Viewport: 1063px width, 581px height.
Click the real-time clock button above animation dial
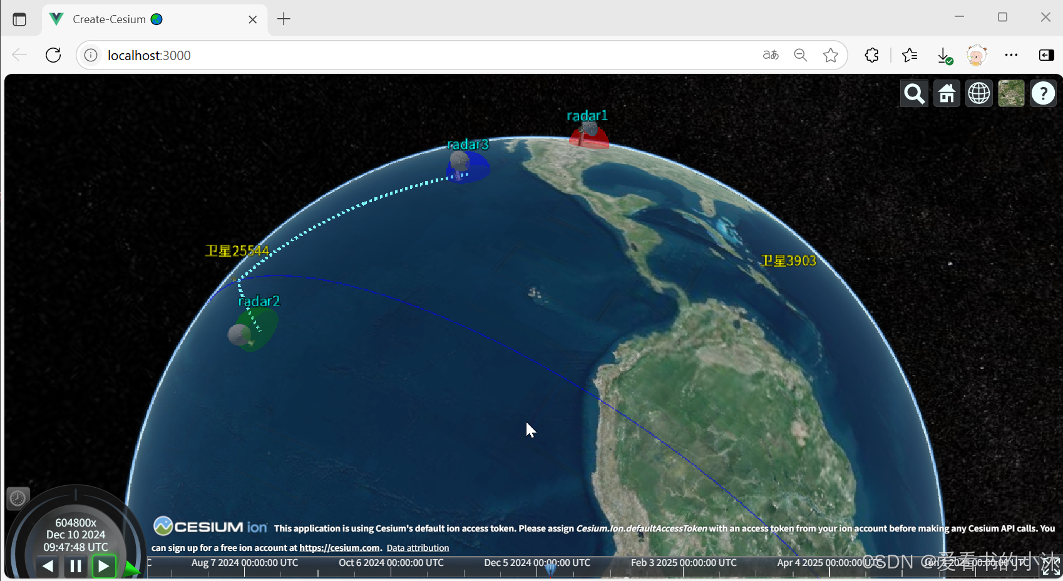pyautogui.click(x=18, y=498)
